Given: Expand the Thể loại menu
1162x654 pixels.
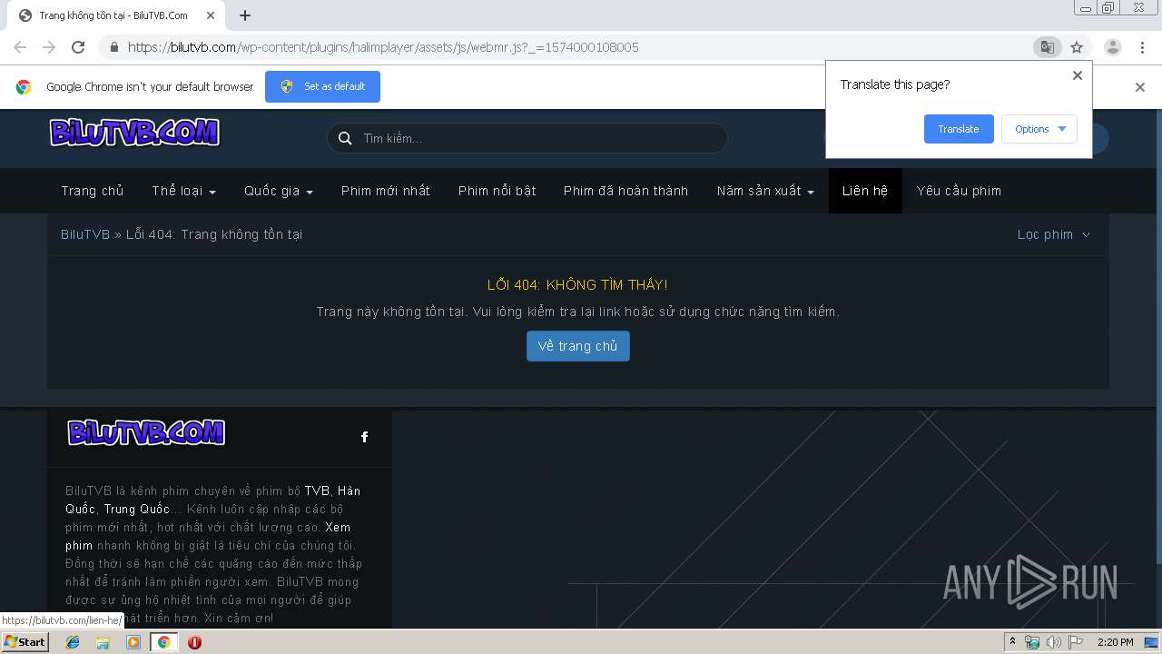Looking at the screenshot, I should click(183, 191).
